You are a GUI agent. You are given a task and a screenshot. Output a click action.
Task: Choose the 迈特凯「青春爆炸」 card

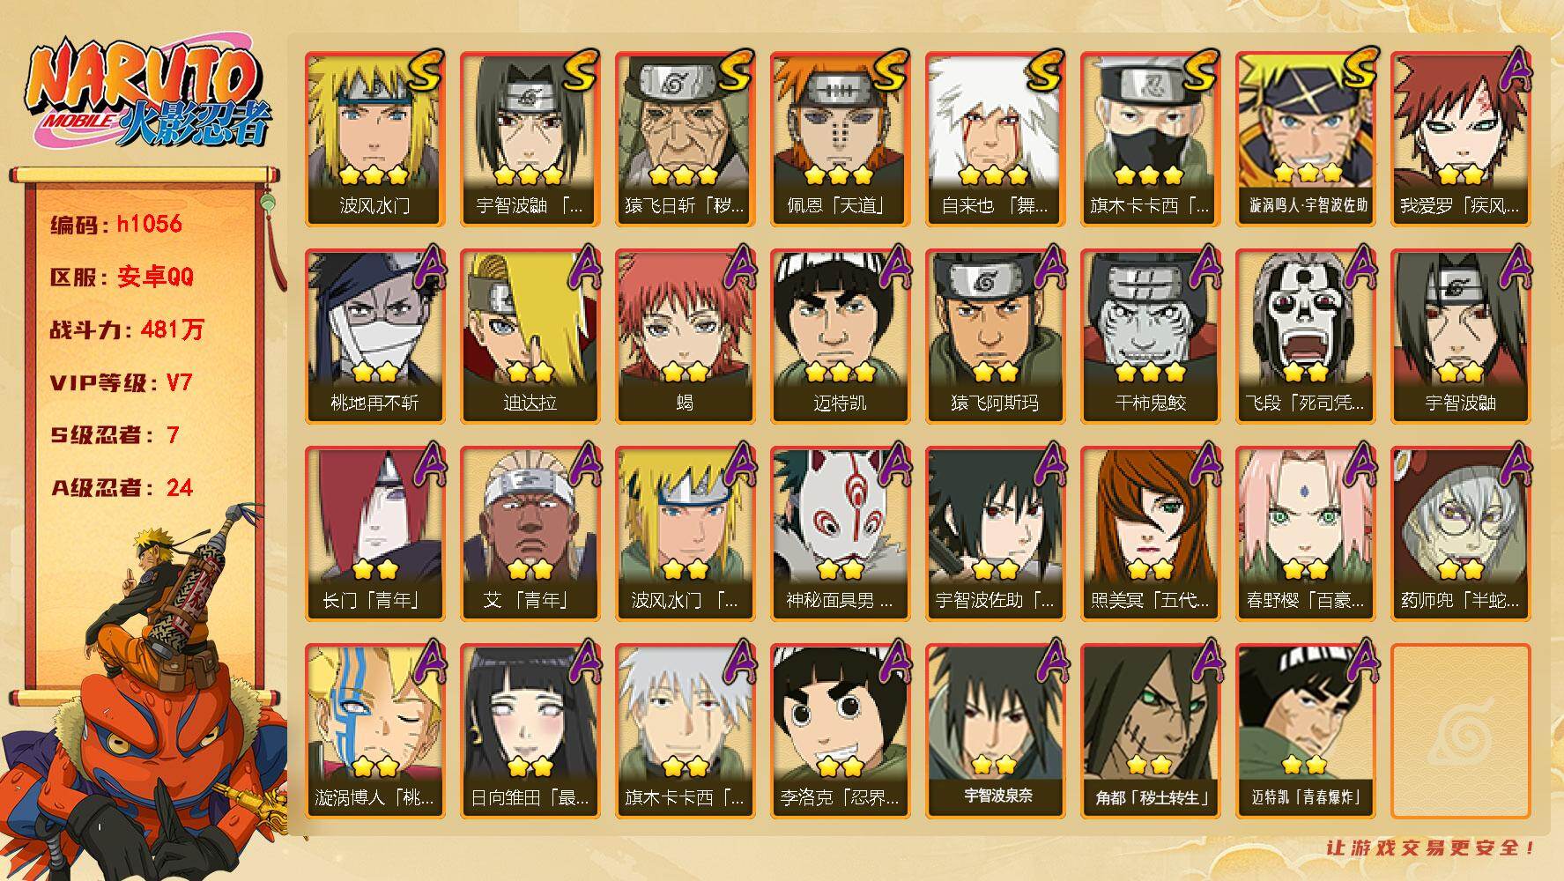point(1305,731)
